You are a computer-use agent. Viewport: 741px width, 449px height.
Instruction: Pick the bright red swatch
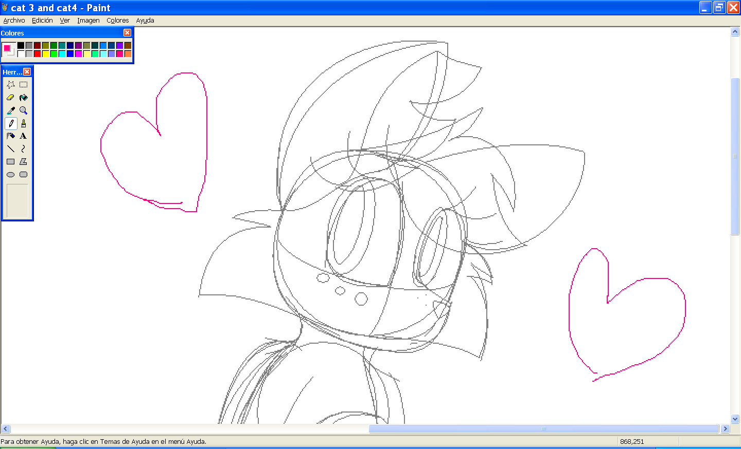click(x=38, y=53)
